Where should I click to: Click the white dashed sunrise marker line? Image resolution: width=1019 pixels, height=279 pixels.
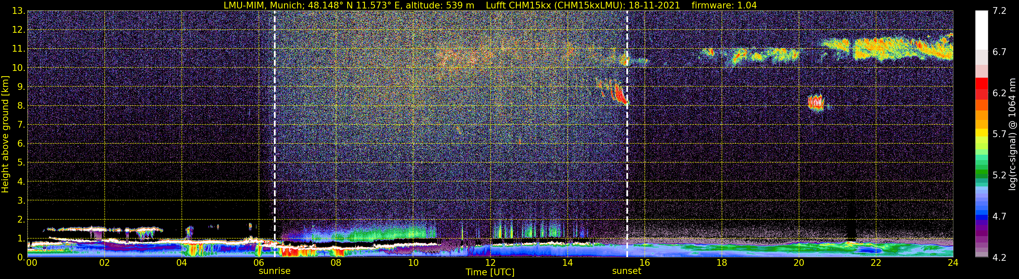pyautogui.click(x=275, y=133)
